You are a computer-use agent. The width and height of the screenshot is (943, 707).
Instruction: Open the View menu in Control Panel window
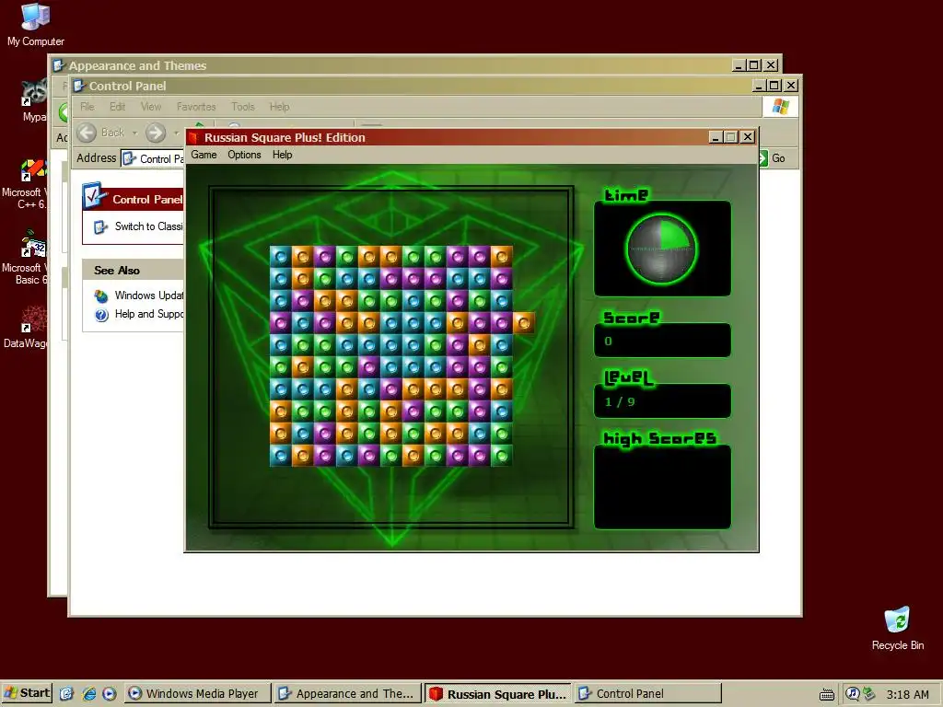151,107
